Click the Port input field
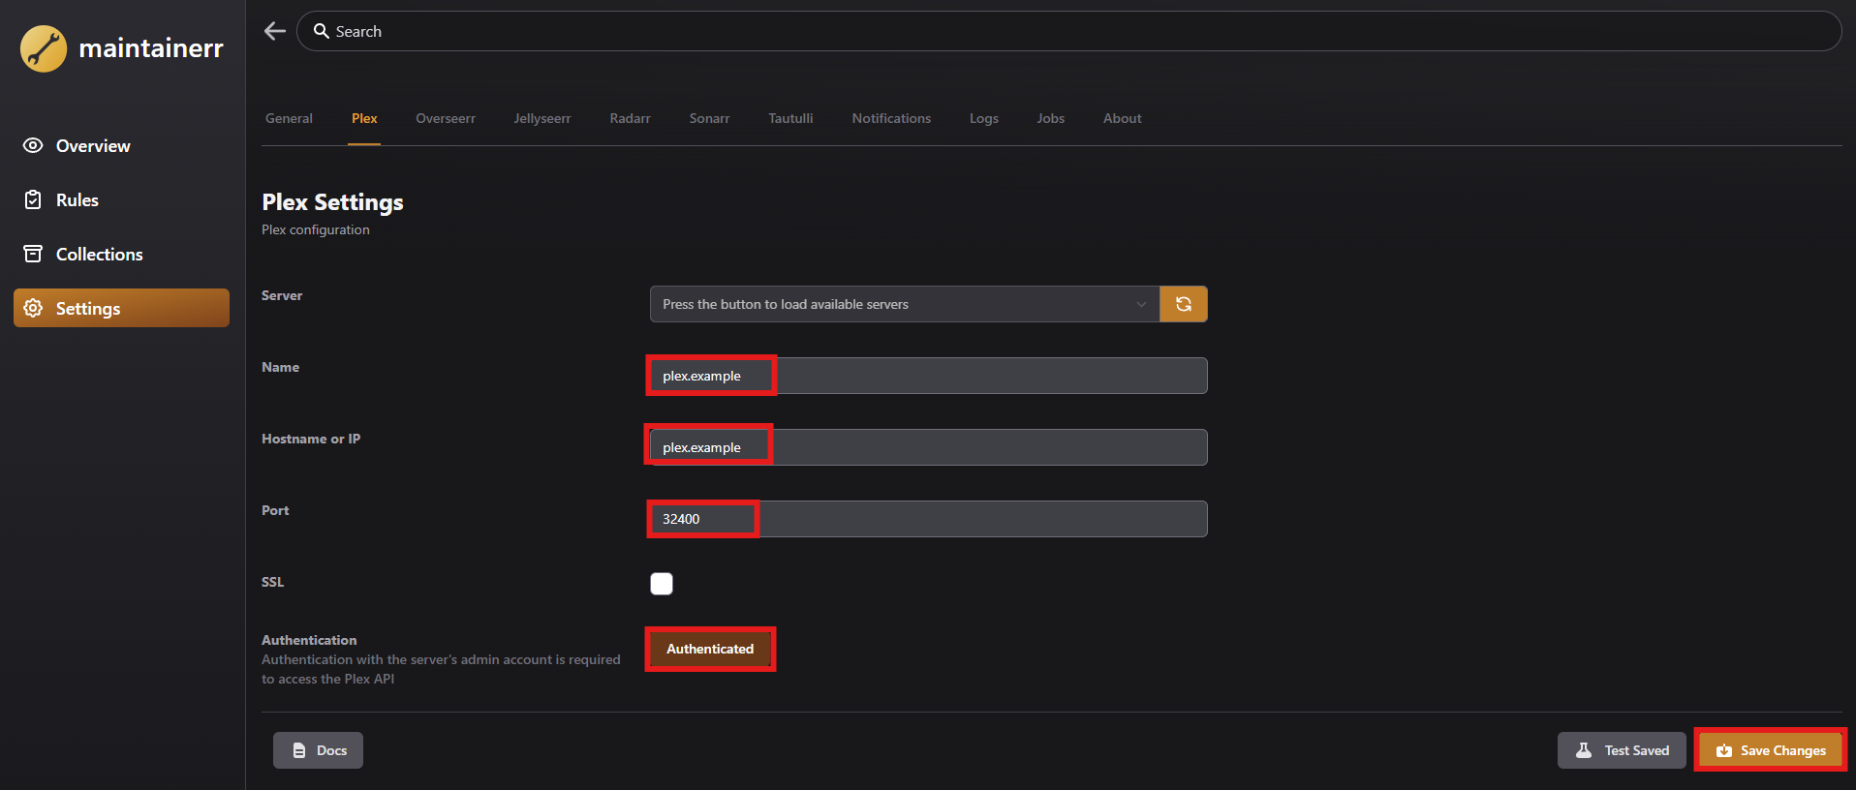1856x790 pixels. point(928,519)
